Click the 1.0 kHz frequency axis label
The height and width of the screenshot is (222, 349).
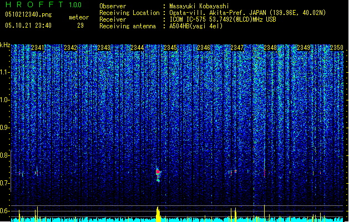[x=5, y=100]
